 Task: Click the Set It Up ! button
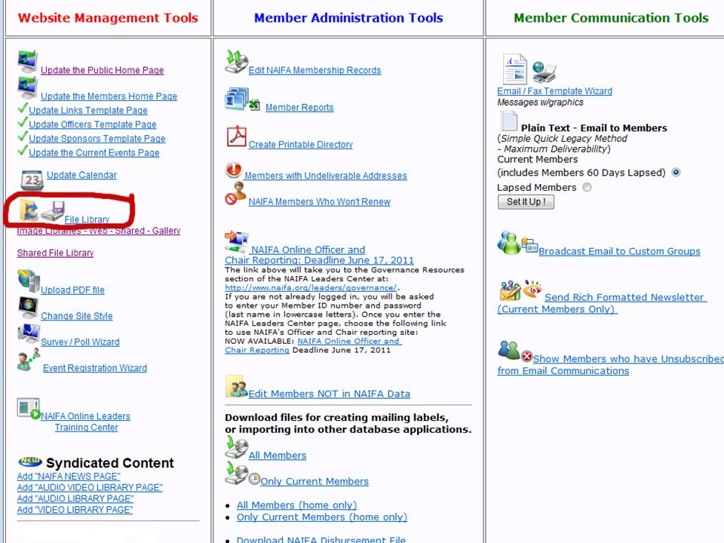tap(526, 202)
